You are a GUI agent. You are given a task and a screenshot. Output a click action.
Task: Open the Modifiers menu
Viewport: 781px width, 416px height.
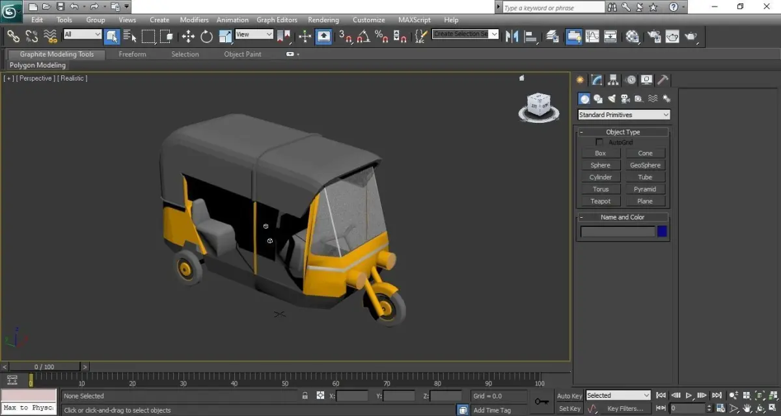[194, 20]
